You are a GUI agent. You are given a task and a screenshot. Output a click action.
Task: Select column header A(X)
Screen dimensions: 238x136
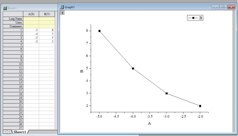tap(31, 14)
